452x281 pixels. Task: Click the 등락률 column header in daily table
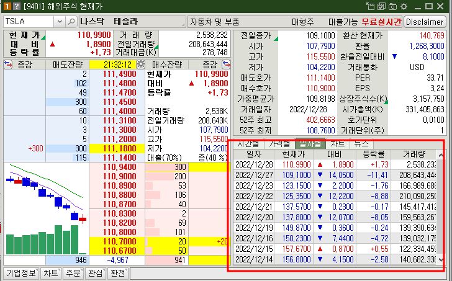374,154
